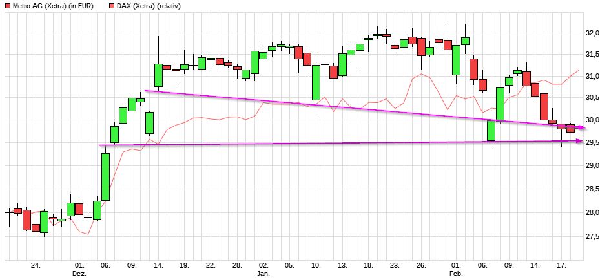This screenshot has width=609, height=280.
Task: Click the 29,0 price axis label
Action: click(x=594, y=166)
